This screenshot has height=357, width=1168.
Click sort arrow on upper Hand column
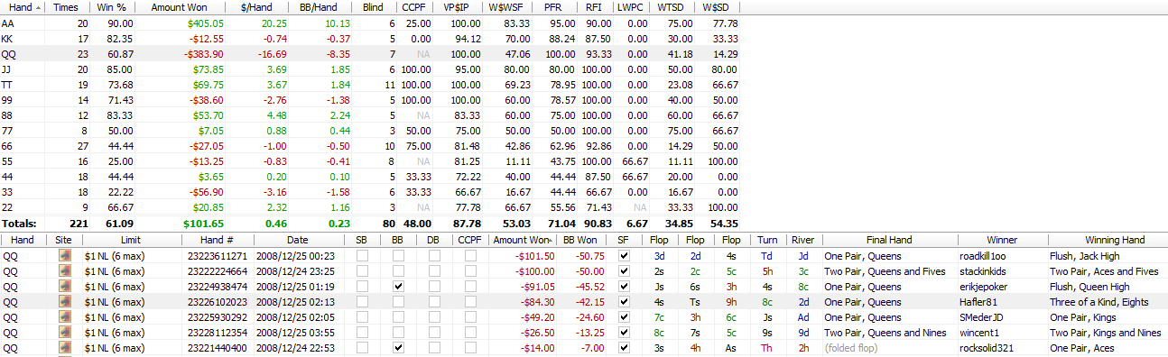(x=38, y=7)
